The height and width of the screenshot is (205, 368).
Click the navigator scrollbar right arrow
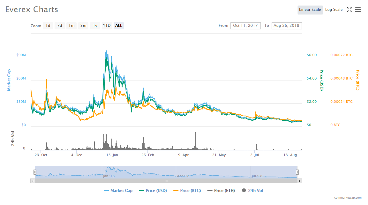pos(300,181)
